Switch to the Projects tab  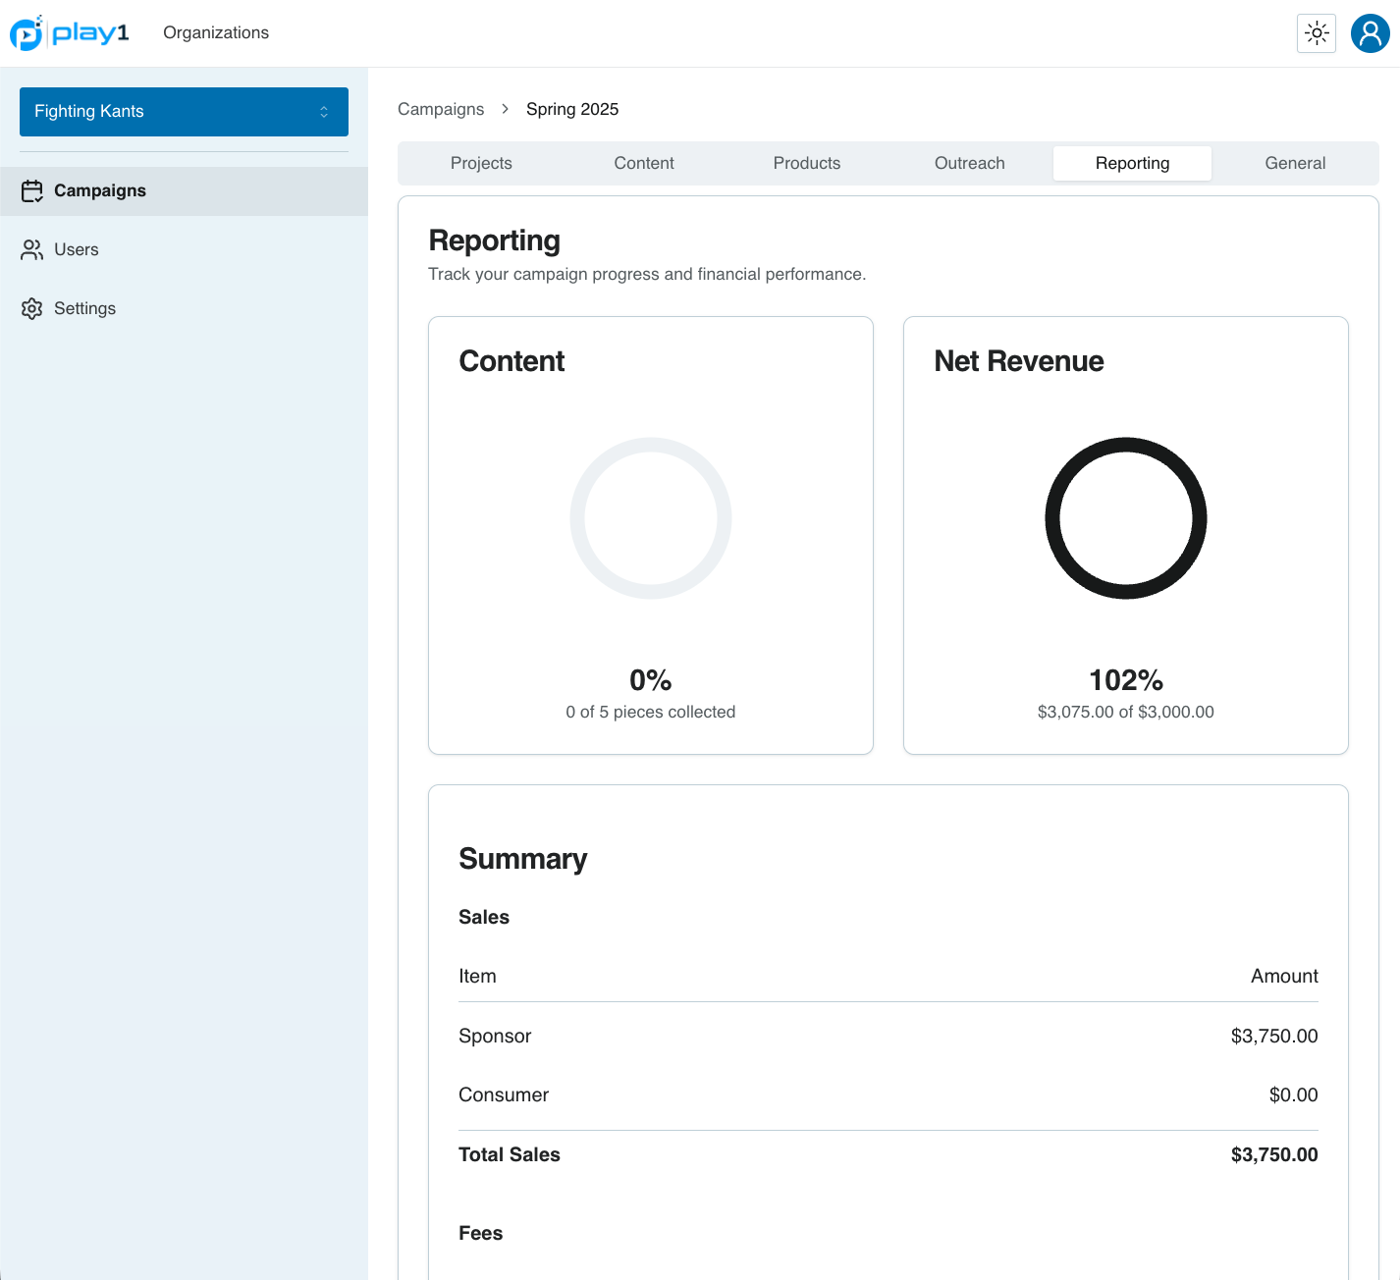481,163
